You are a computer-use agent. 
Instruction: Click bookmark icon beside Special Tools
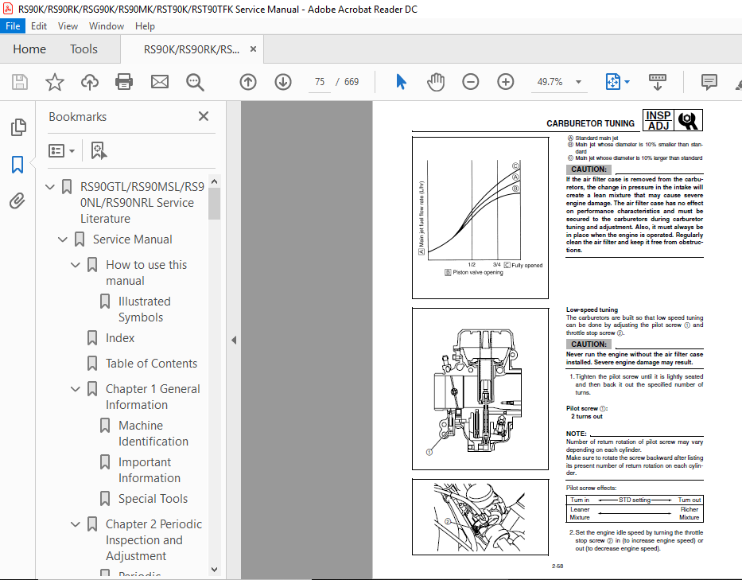pos(105,499)
